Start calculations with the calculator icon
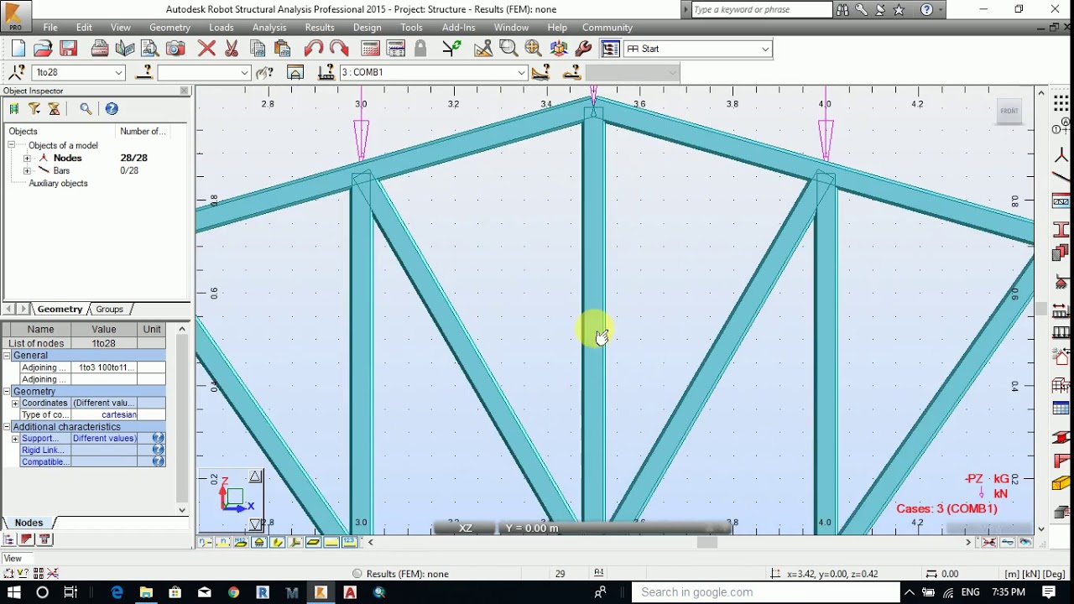The height and width of the screenshot is (604, 1074). tap(370, 49)
